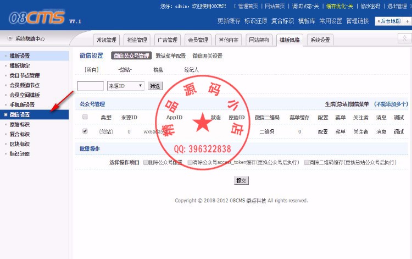
Task: Click the 提交 button
Action: tap(241, 180)
